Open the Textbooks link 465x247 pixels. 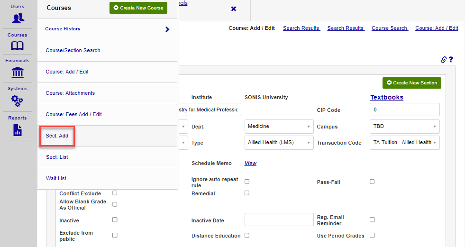(x=386, y=97)
